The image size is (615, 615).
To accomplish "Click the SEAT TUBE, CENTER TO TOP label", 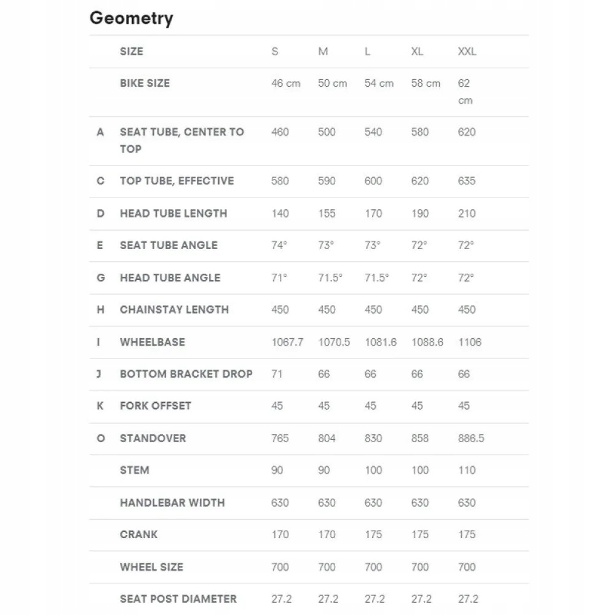I will tap(181, 140).
